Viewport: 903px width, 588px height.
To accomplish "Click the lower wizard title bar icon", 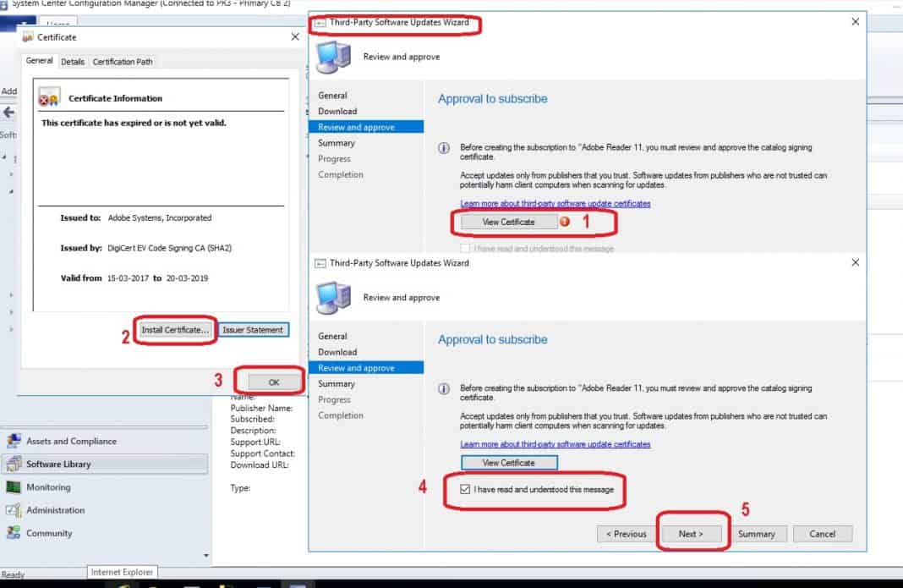I will (320, 263).
